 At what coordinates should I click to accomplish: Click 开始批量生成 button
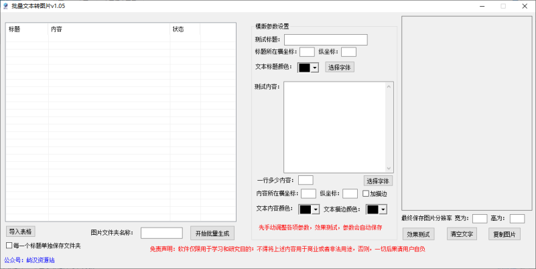212,233
